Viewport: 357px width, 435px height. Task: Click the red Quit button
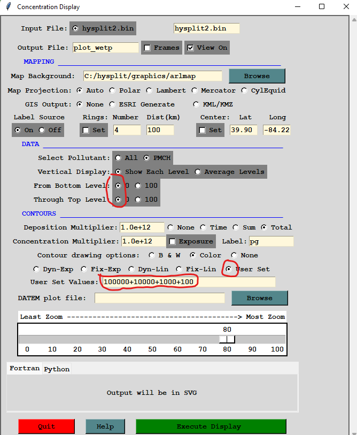click(x=46, y=426)
